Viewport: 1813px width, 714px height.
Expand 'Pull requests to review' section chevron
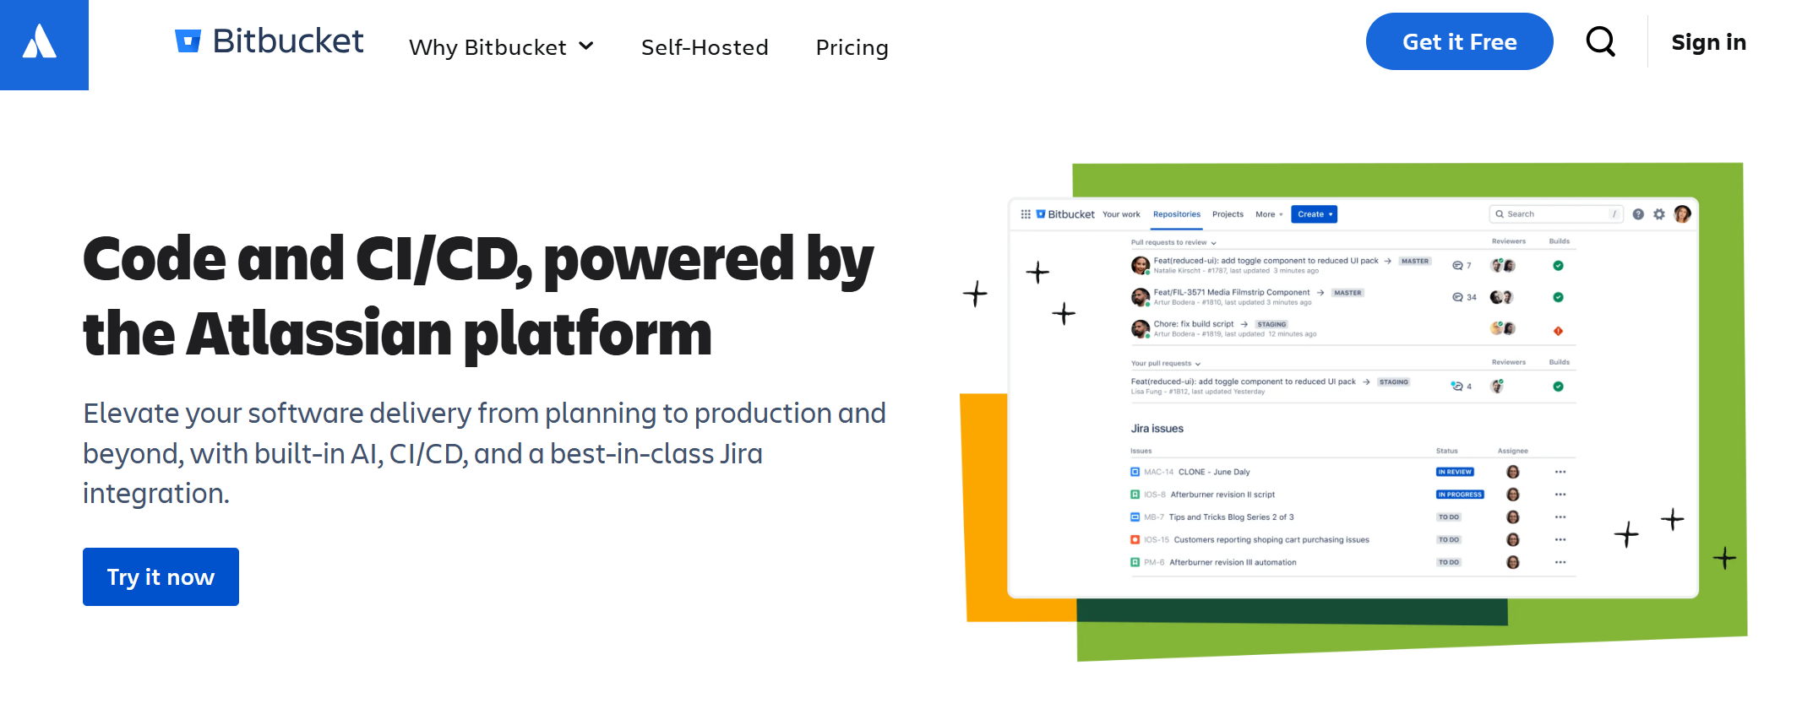(x=1214, y=243)
